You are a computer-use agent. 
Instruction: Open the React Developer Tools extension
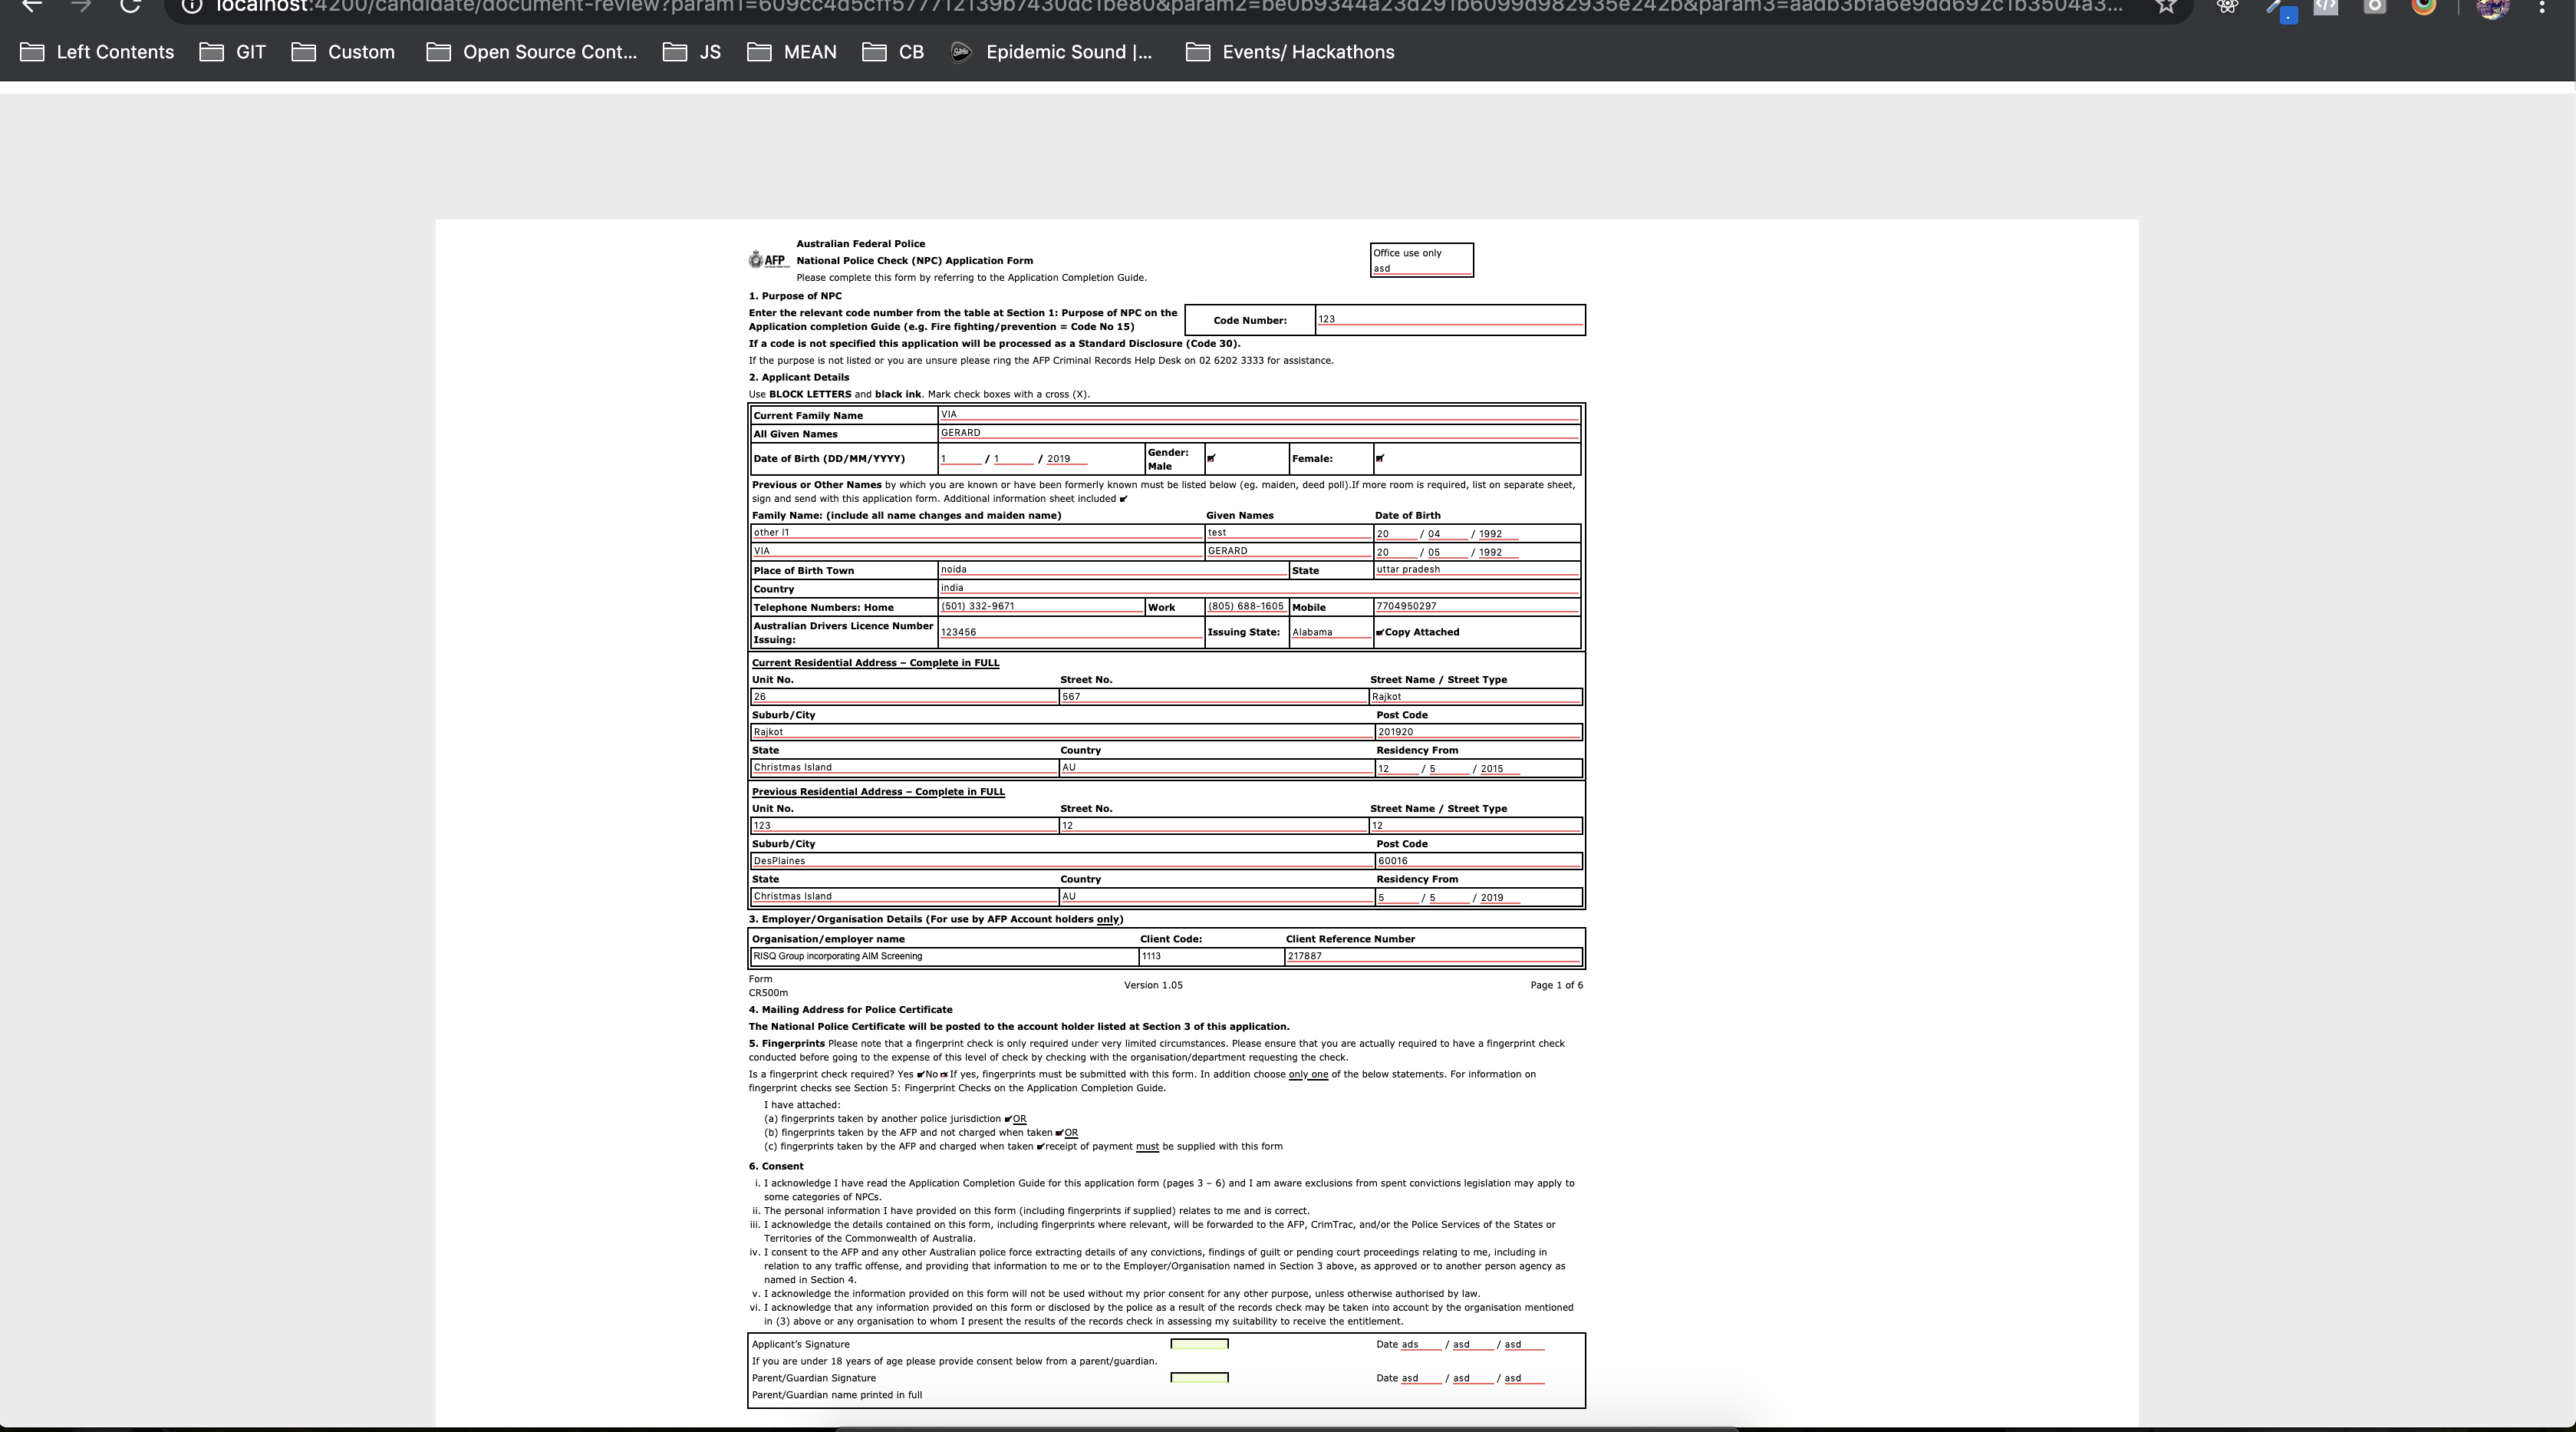pos(2227,5)
